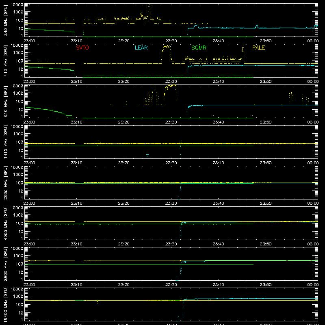Click the cyan LEAR station label
The width and height of the screenshot is (325, 325).
click(141, 48)
